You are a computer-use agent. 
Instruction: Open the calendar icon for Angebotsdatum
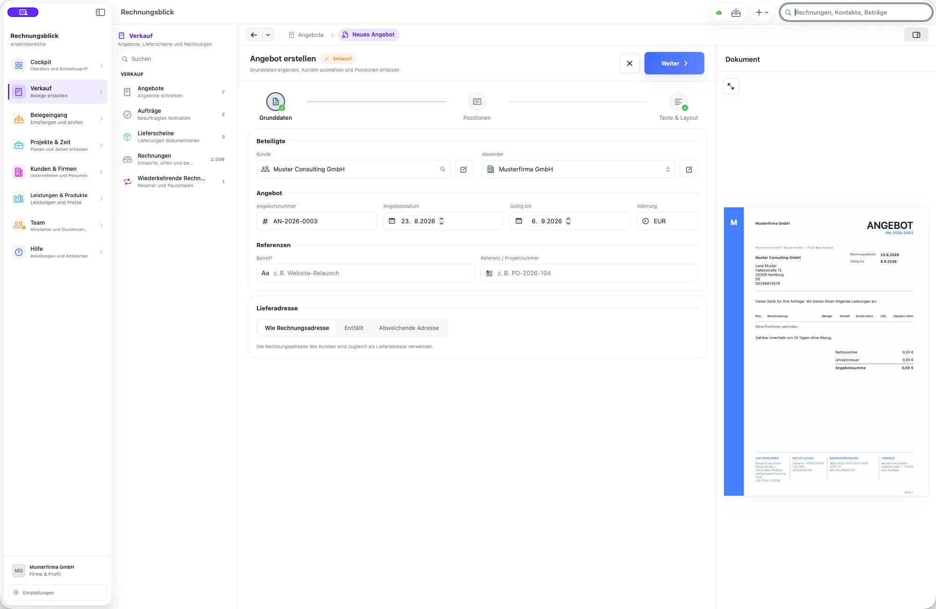click(392, 221)
